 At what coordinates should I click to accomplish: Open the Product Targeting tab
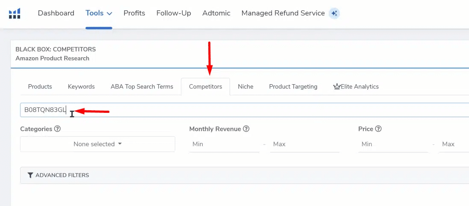293,86
